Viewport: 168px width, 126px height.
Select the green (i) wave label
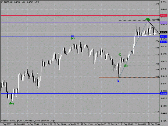tap(120, 54)
